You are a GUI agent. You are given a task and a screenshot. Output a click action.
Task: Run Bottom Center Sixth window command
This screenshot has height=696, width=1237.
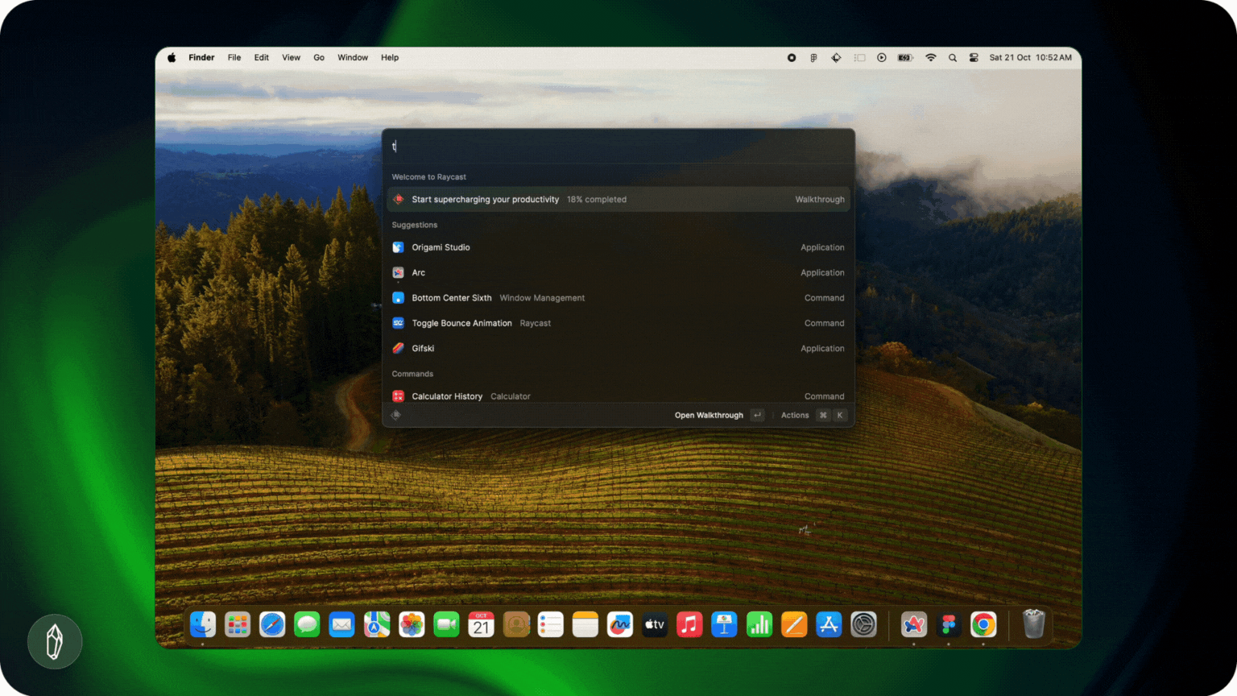pos(618,298)
